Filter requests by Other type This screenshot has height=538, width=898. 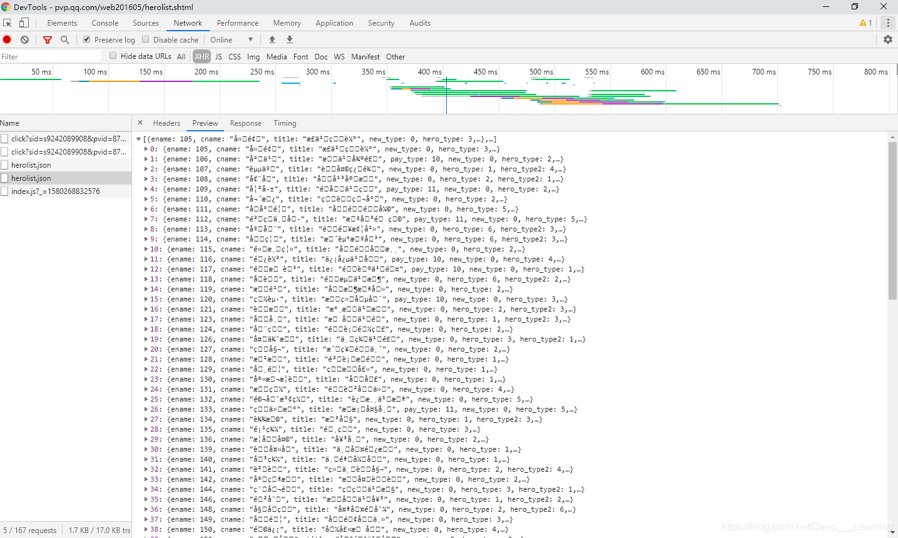pos(395,56)
